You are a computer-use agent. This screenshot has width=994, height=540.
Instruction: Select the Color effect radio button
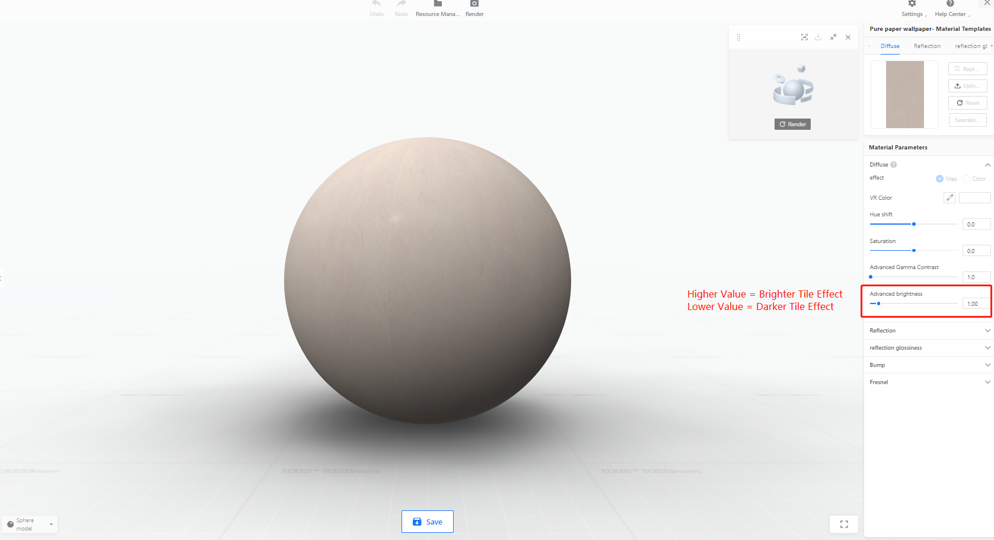click(x=966, y=179)
